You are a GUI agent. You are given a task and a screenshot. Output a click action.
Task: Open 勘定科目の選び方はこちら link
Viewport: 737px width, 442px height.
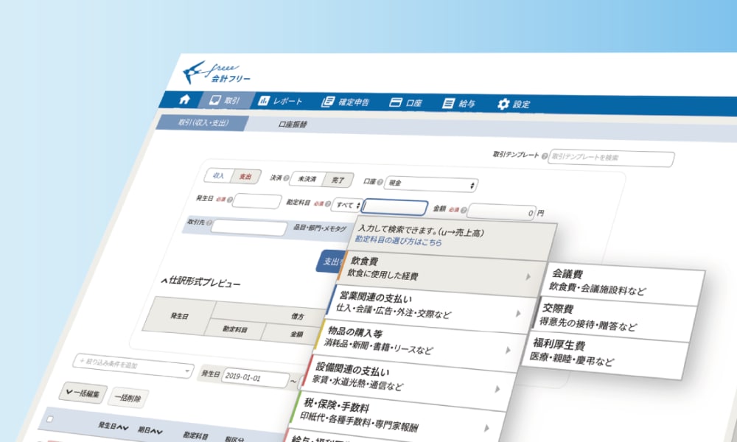399,241
